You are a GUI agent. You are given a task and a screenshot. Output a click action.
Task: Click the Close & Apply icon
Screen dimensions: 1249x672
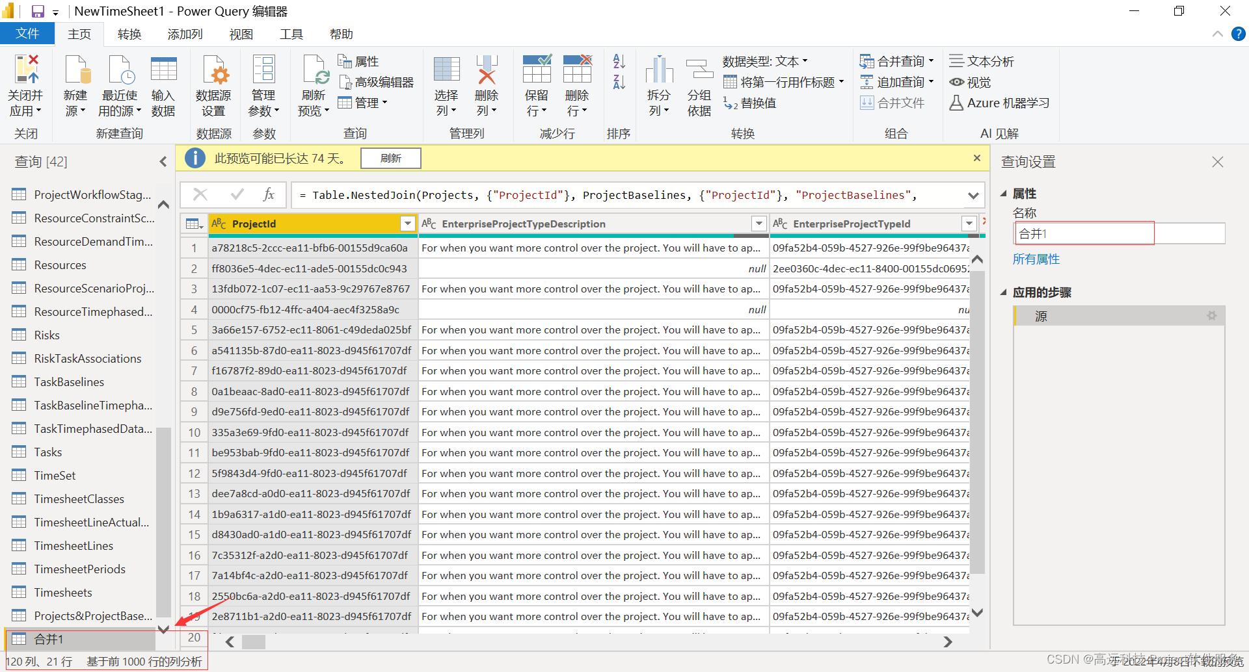[x=26, y=70]
